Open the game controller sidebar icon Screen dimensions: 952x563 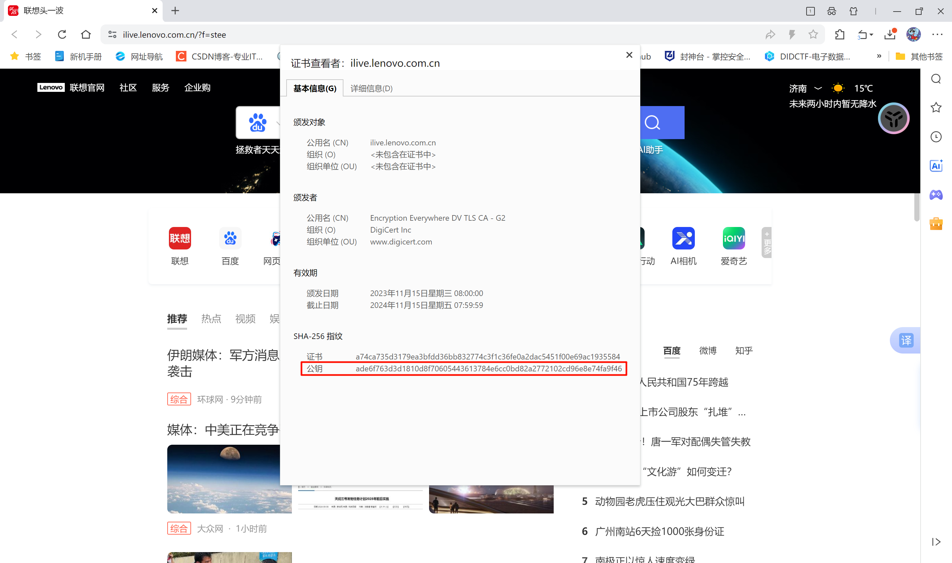point(936,195)
